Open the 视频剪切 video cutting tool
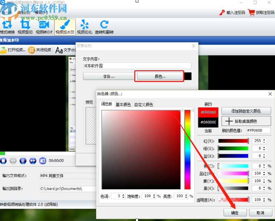This screenshot has width=275, height=221. [x=26, y=27]
